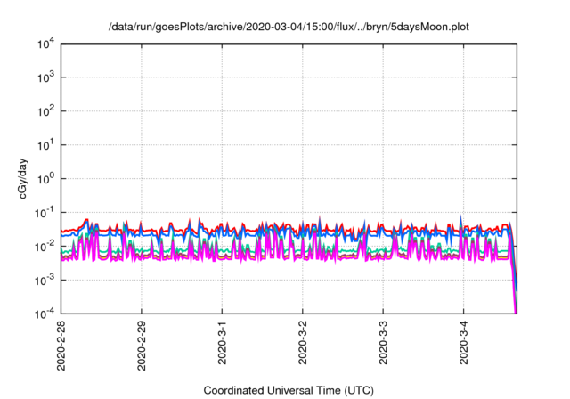Click the 10^3 y-axis tick label
The width and height of the screenshot is (570, 399).
[46, 77]
